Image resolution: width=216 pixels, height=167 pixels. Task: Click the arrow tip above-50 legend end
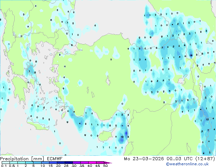coord(108,163)
